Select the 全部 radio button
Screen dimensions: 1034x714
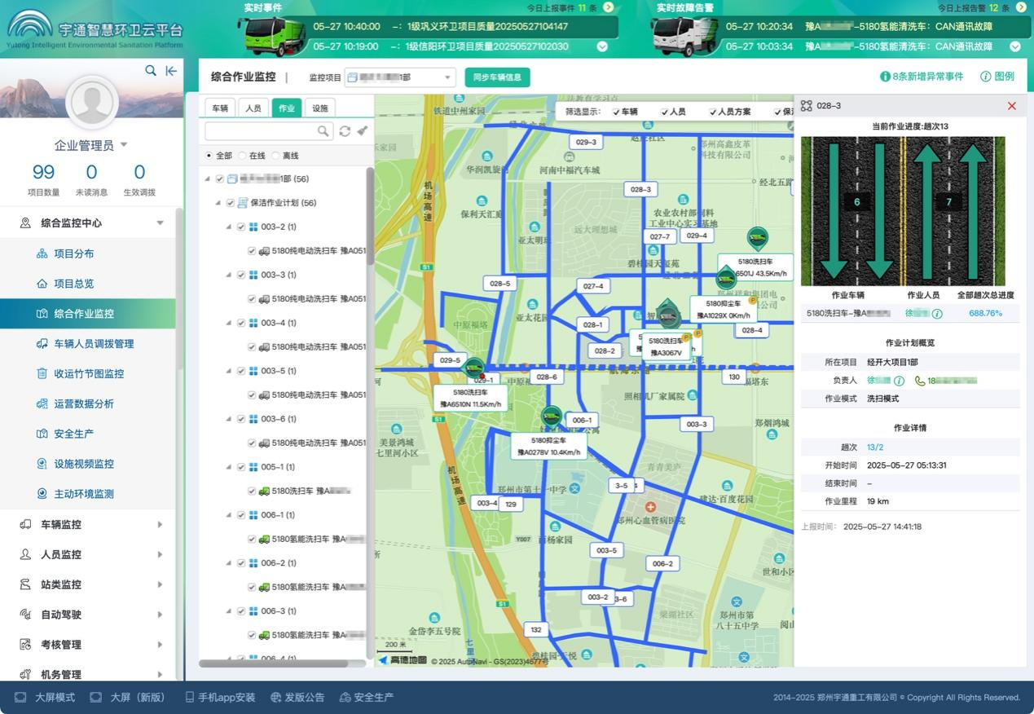(x=209, y=155)
